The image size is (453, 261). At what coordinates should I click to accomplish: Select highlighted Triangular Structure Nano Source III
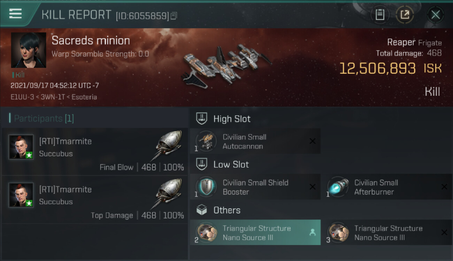click(255, 232)
